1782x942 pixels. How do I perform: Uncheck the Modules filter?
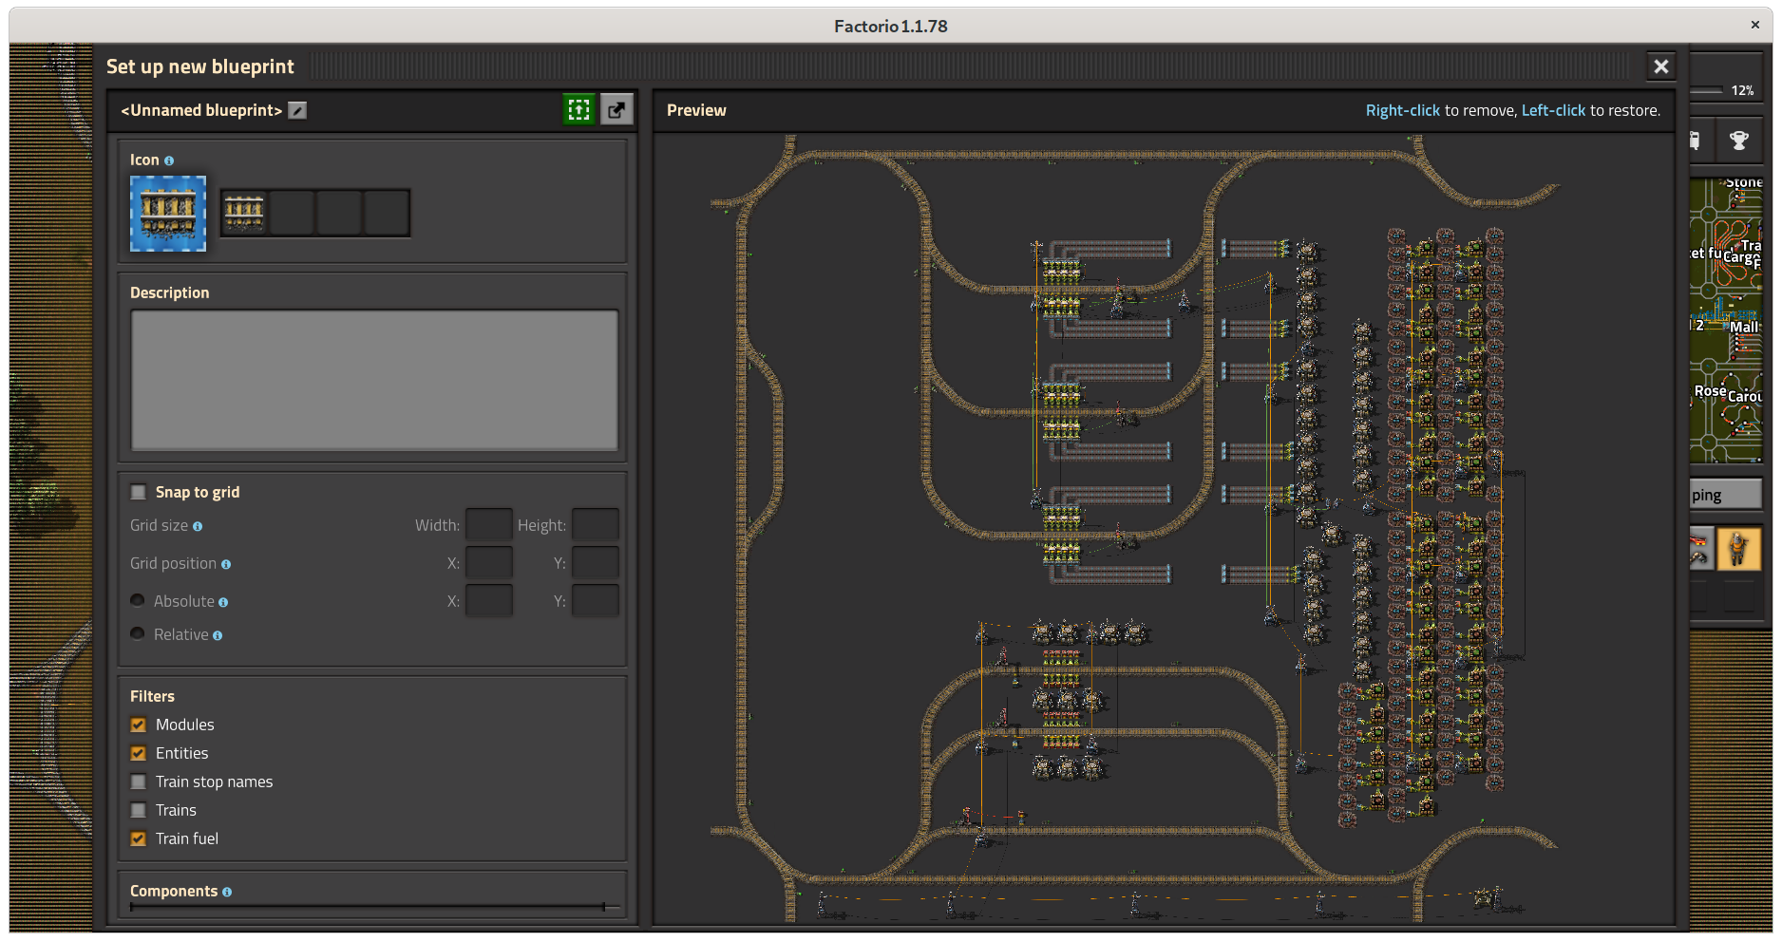point(139,725)
